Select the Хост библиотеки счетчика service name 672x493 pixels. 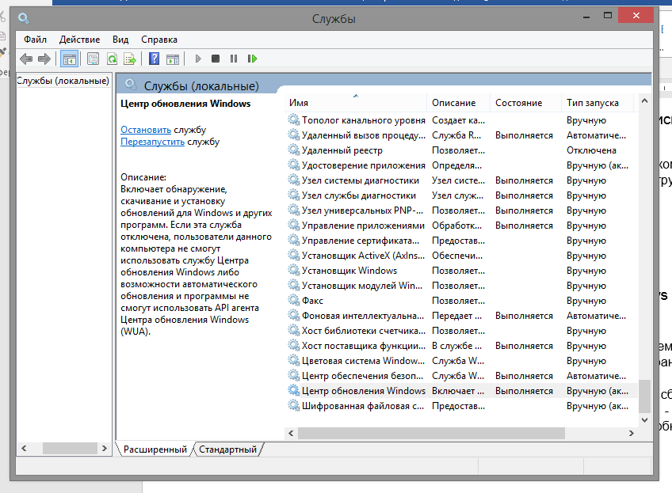[364, 331]
